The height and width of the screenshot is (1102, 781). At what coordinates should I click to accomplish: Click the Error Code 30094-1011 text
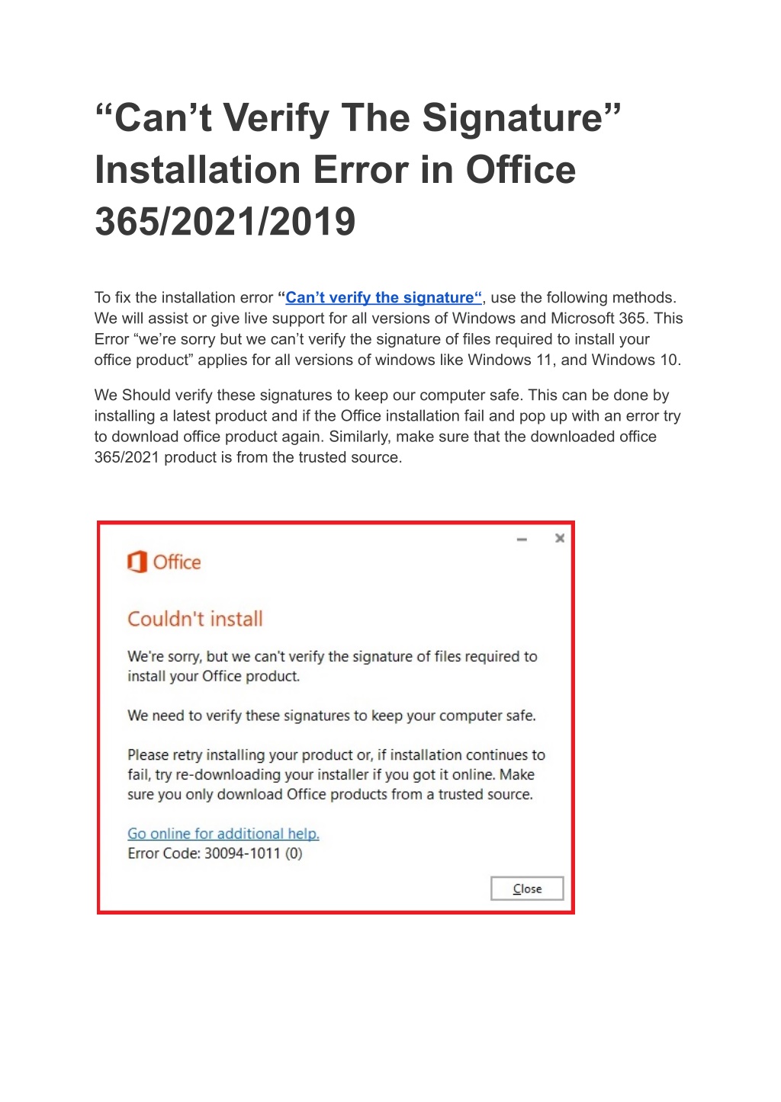click(215, 854)
